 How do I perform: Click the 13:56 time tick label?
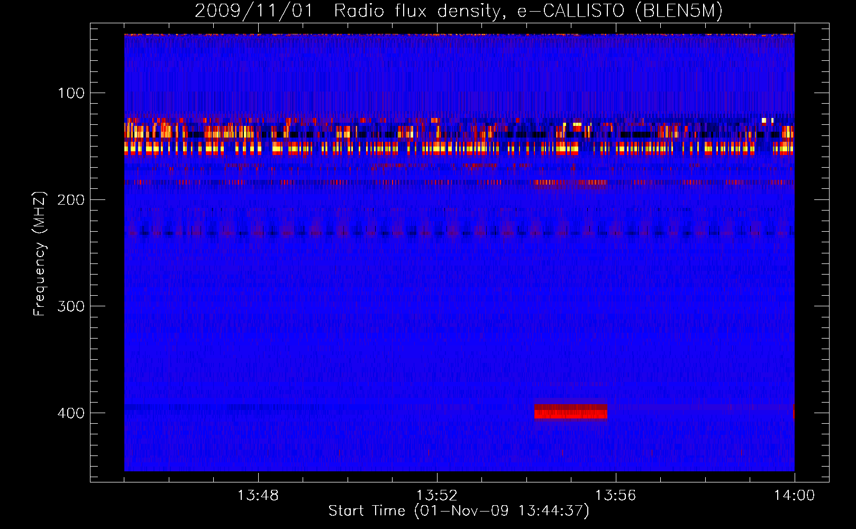[x=615, y=496]
